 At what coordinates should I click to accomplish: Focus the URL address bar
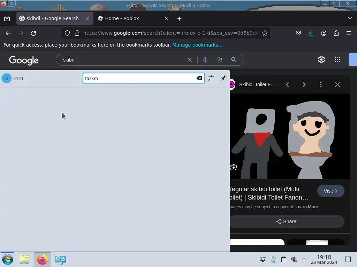click(170, 33)
